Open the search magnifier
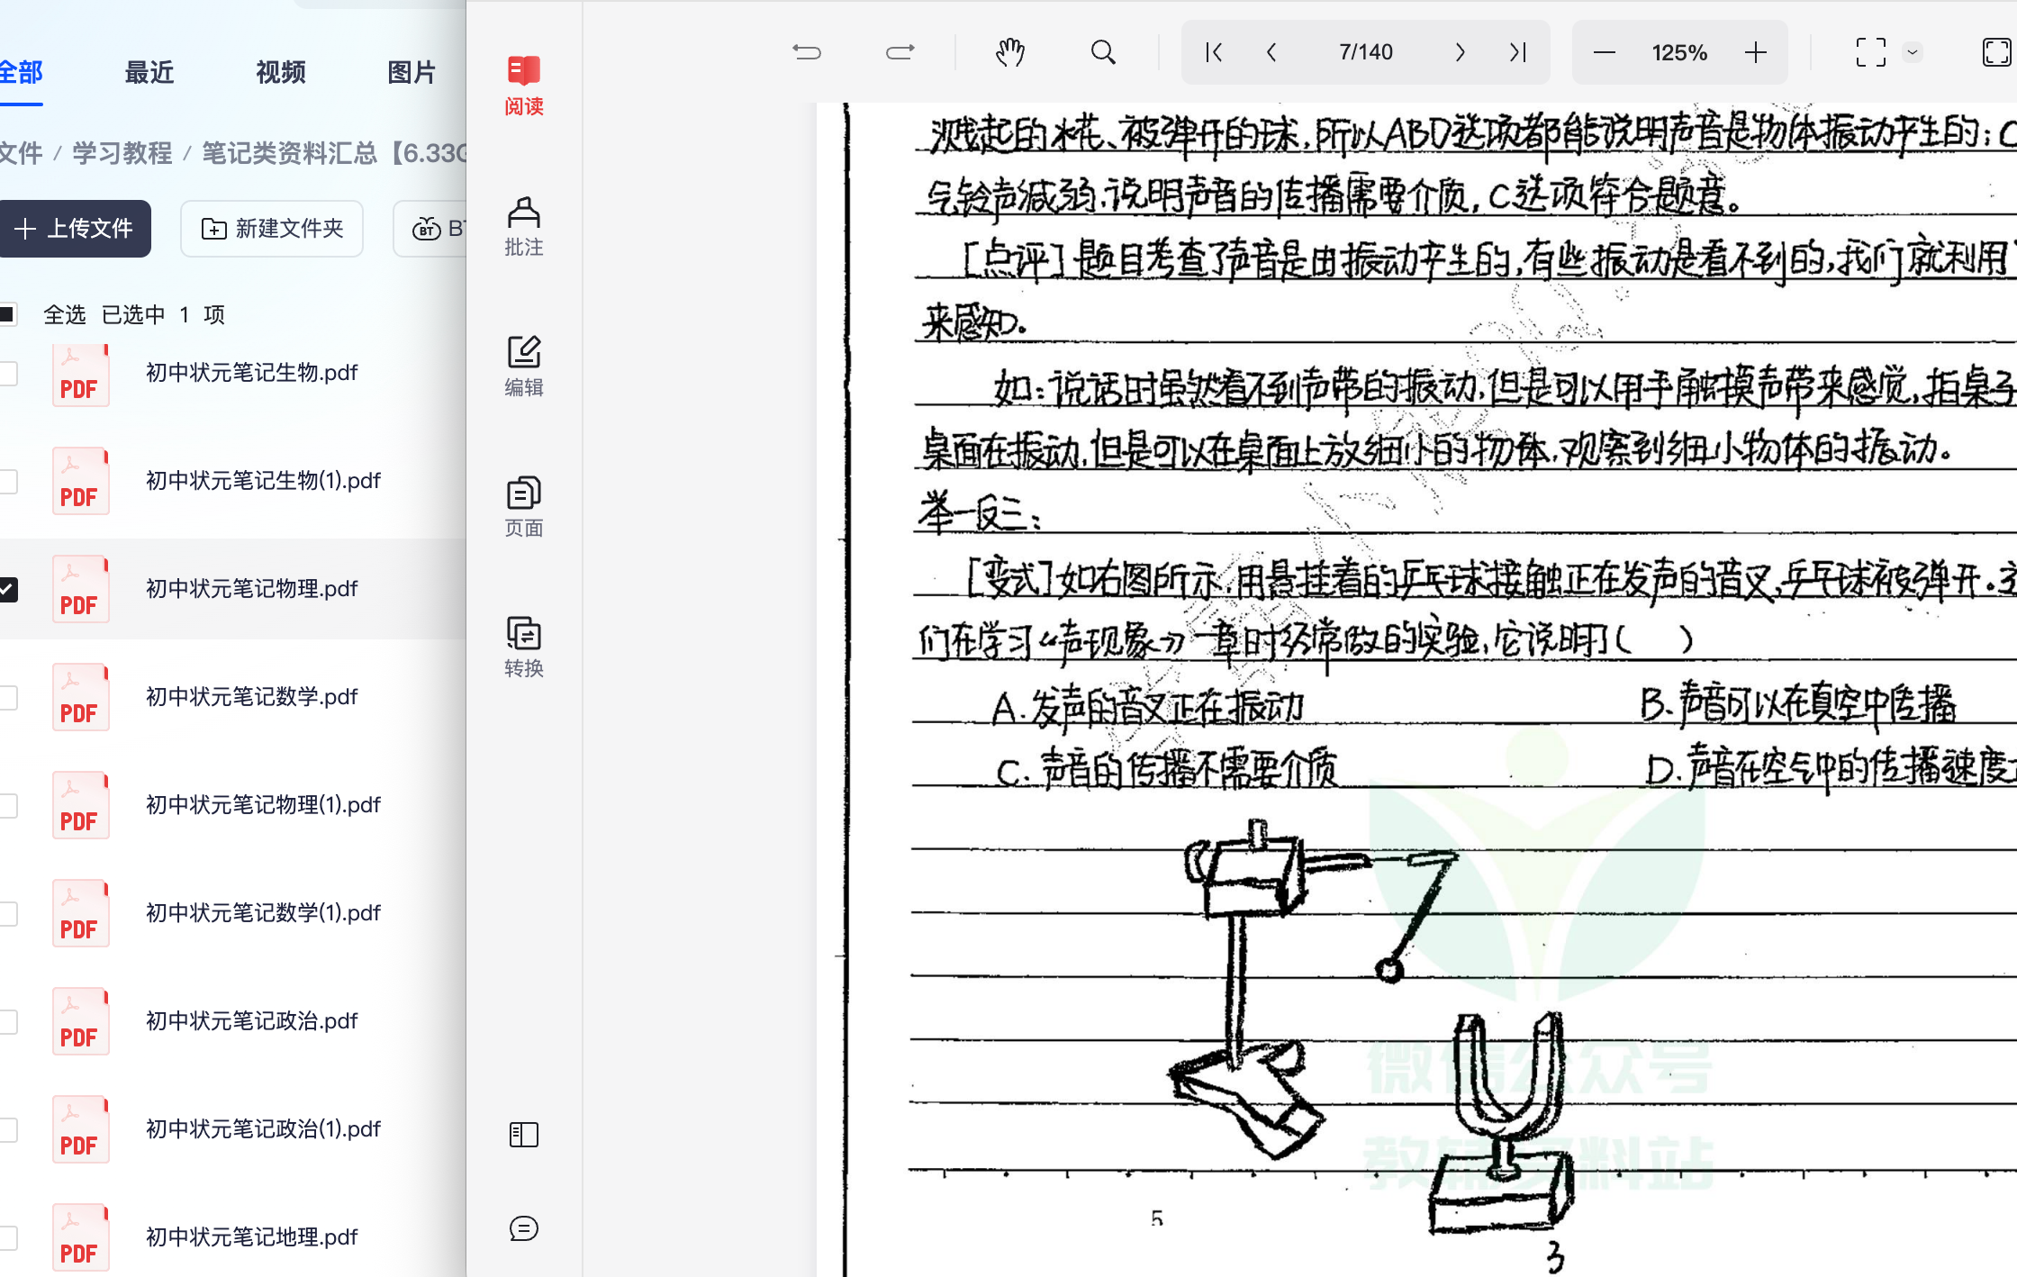The image size is (2017, 1277). click(1104, 52)
